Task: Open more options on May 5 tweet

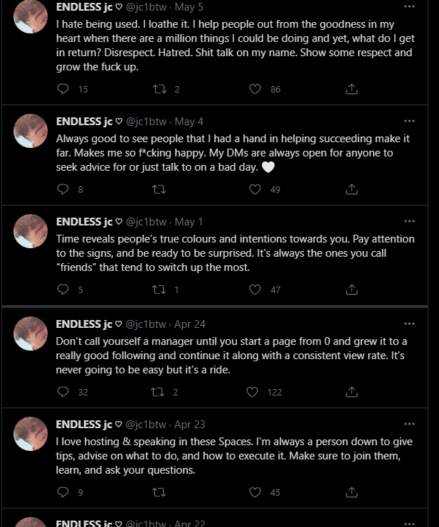Action: 408,6
